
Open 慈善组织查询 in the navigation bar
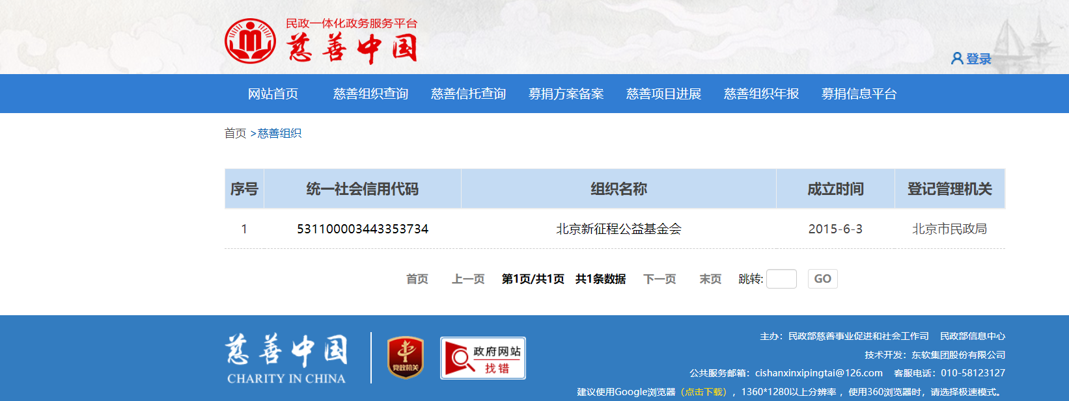click(x=370, y=94)
